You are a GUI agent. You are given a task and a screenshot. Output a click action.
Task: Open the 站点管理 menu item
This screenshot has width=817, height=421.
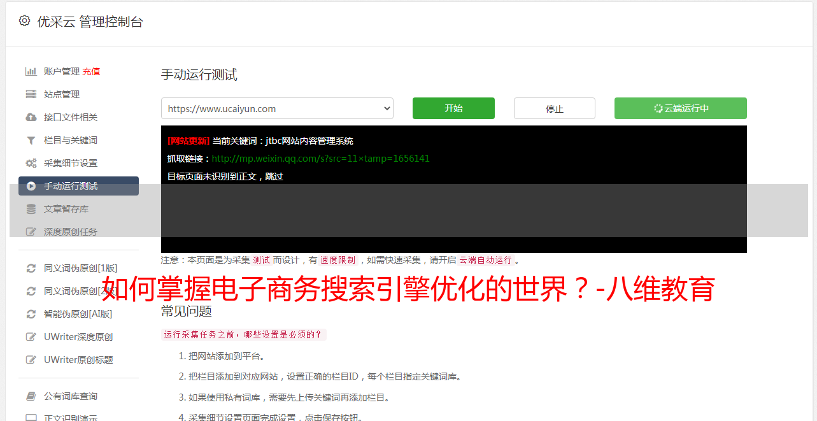(61, 94)
